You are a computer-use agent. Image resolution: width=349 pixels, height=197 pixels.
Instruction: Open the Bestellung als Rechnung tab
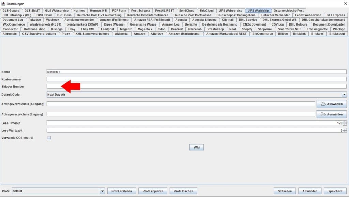220,24
